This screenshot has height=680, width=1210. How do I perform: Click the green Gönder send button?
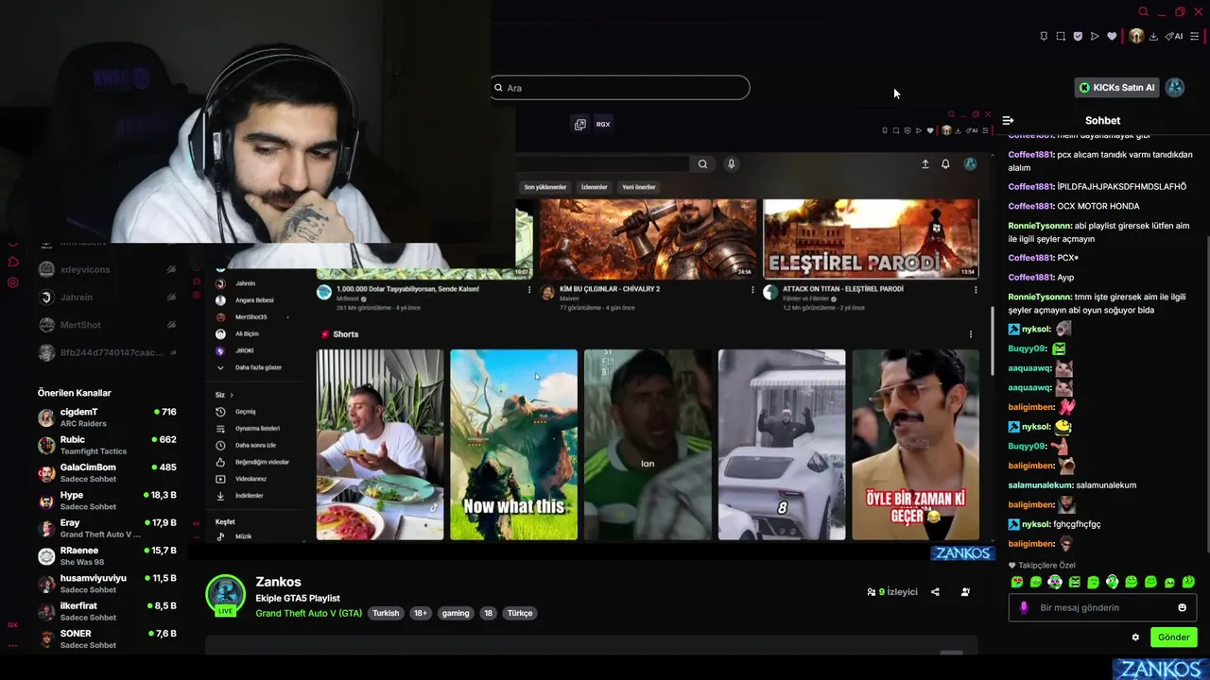[x=1173, y=637]
